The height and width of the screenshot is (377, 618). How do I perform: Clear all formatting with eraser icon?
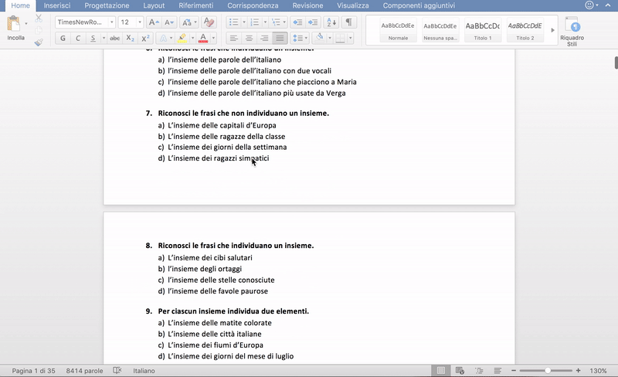tap(209, 22)
